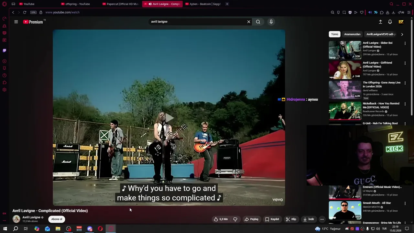Open the Nickelback video thumbnail
The height and width of the screenshot is (233, 414).
pos(345,111)
